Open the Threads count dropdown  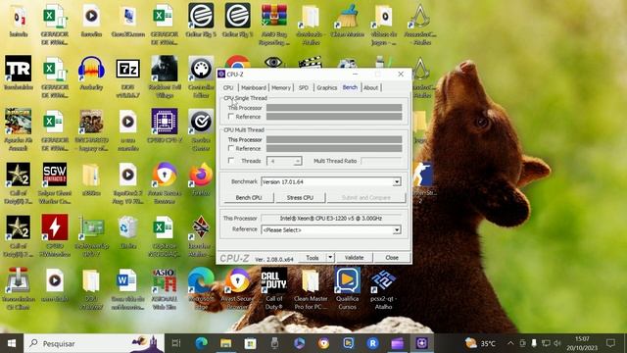tap(298, 161)
